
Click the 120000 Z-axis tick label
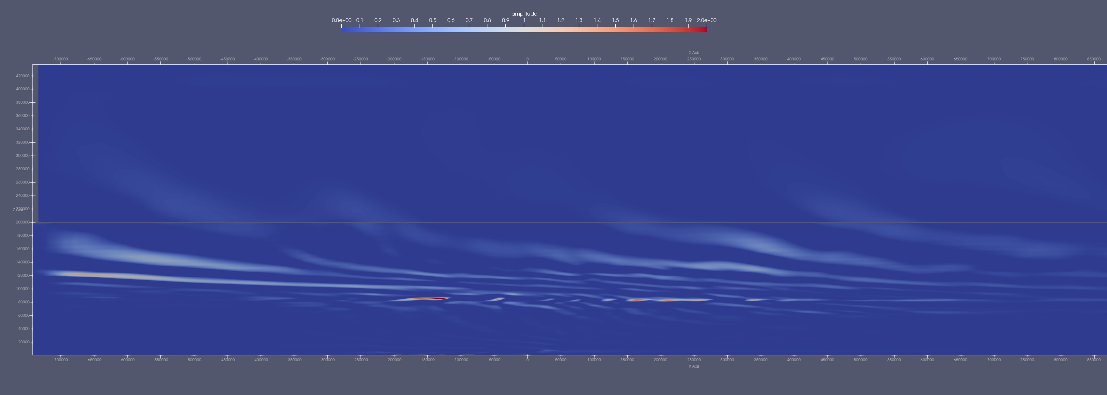23,275
